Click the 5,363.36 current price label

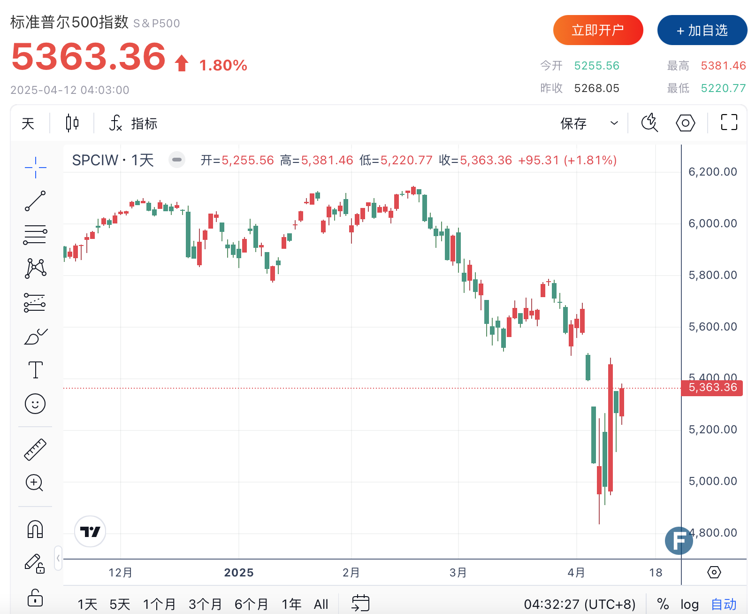(712, 388)
